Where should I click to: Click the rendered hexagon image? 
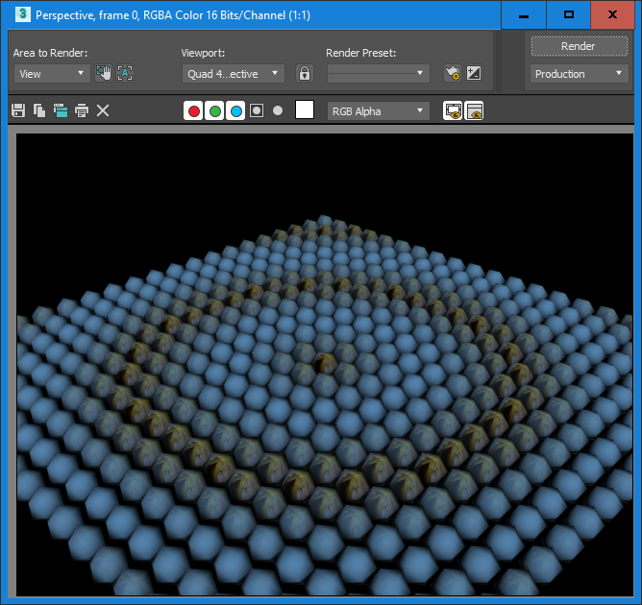click(x=325, y=365)
